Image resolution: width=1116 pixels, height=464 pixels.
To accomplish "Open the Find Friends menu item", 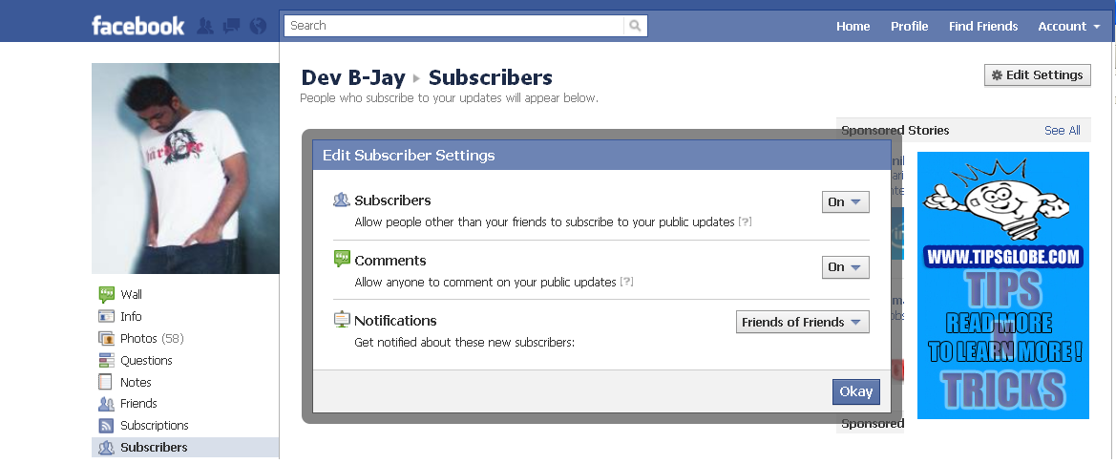I will (x=982, y=26).
